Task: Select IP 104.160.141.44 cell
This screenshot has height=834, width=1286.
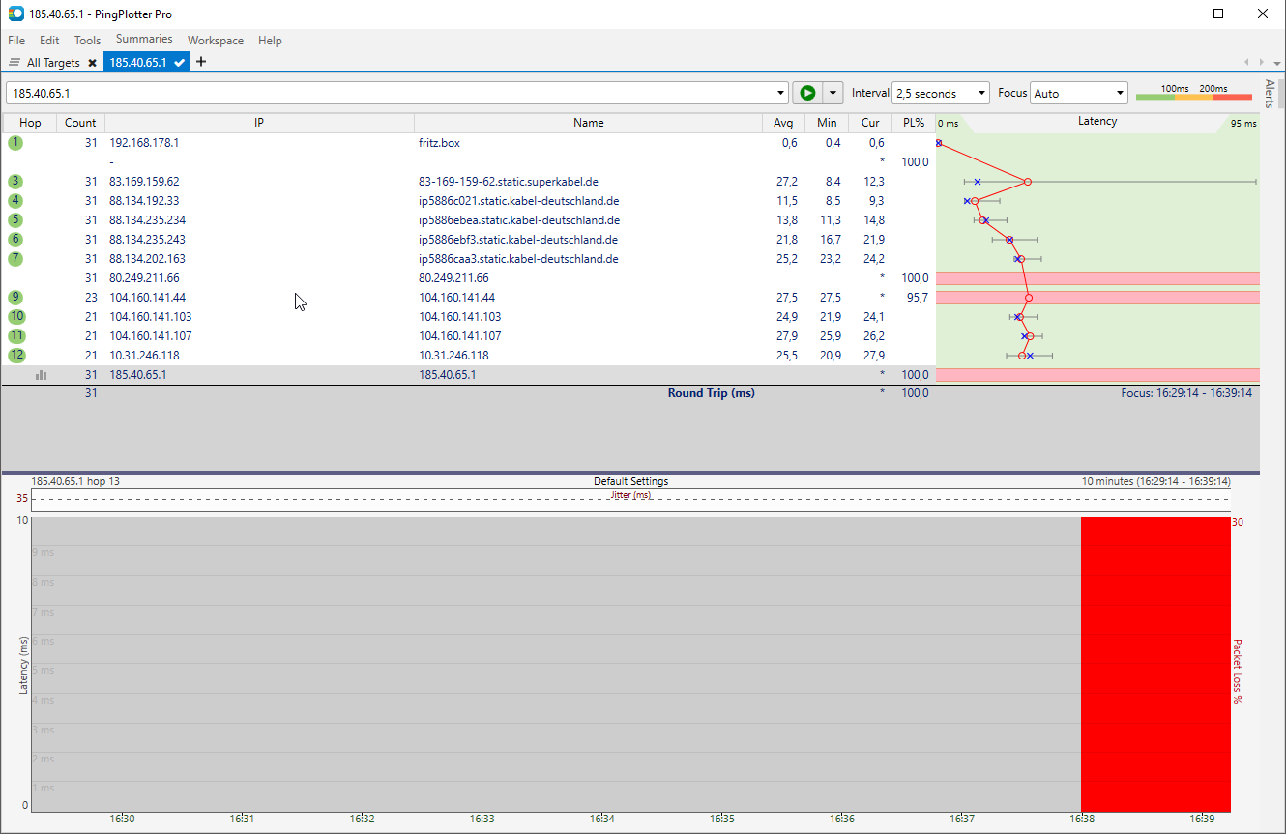Action: click(147, 298)
